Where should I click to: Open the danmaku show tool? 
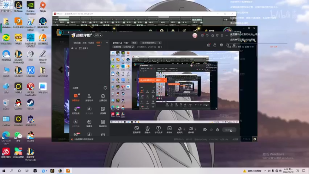pyautogui.click(x=89, y=123)
